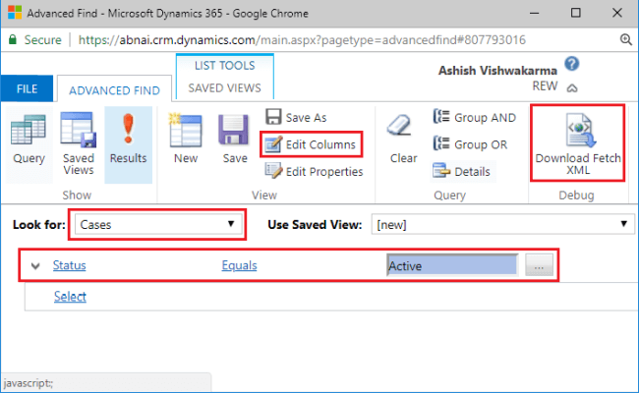Clear the query with eraser icon
Image resolution: width=639 pixels, height=393 pixels.
tap(403, 139)
